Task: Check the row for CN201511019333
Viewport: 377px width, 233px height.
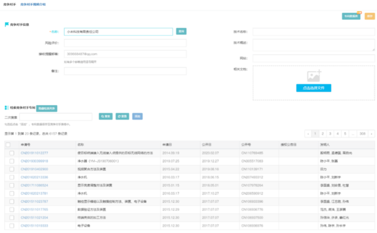Action: (12, 225)
